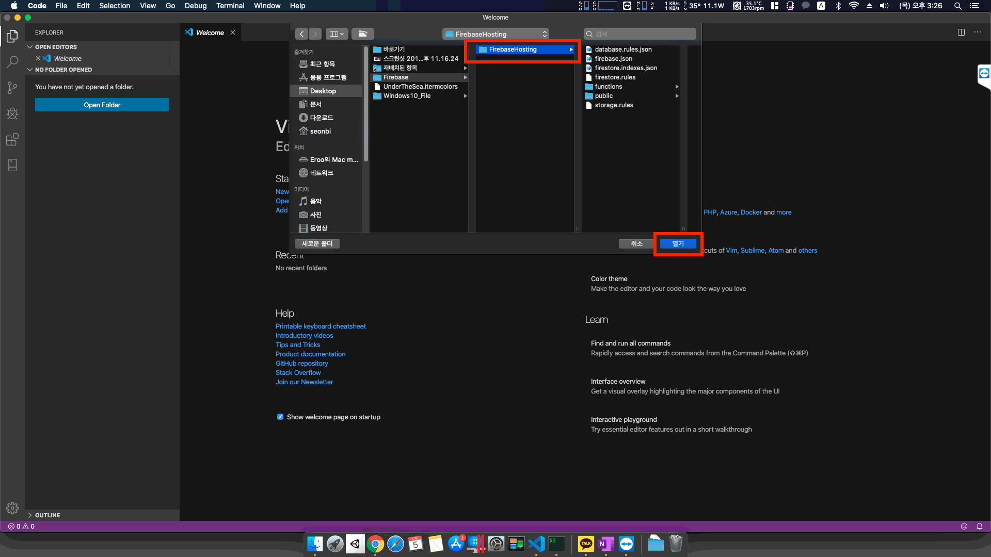Image resolution: width=991 pixels, height=557 pixels.
Task: Expand the Outline section
Action: click(30, 515)
